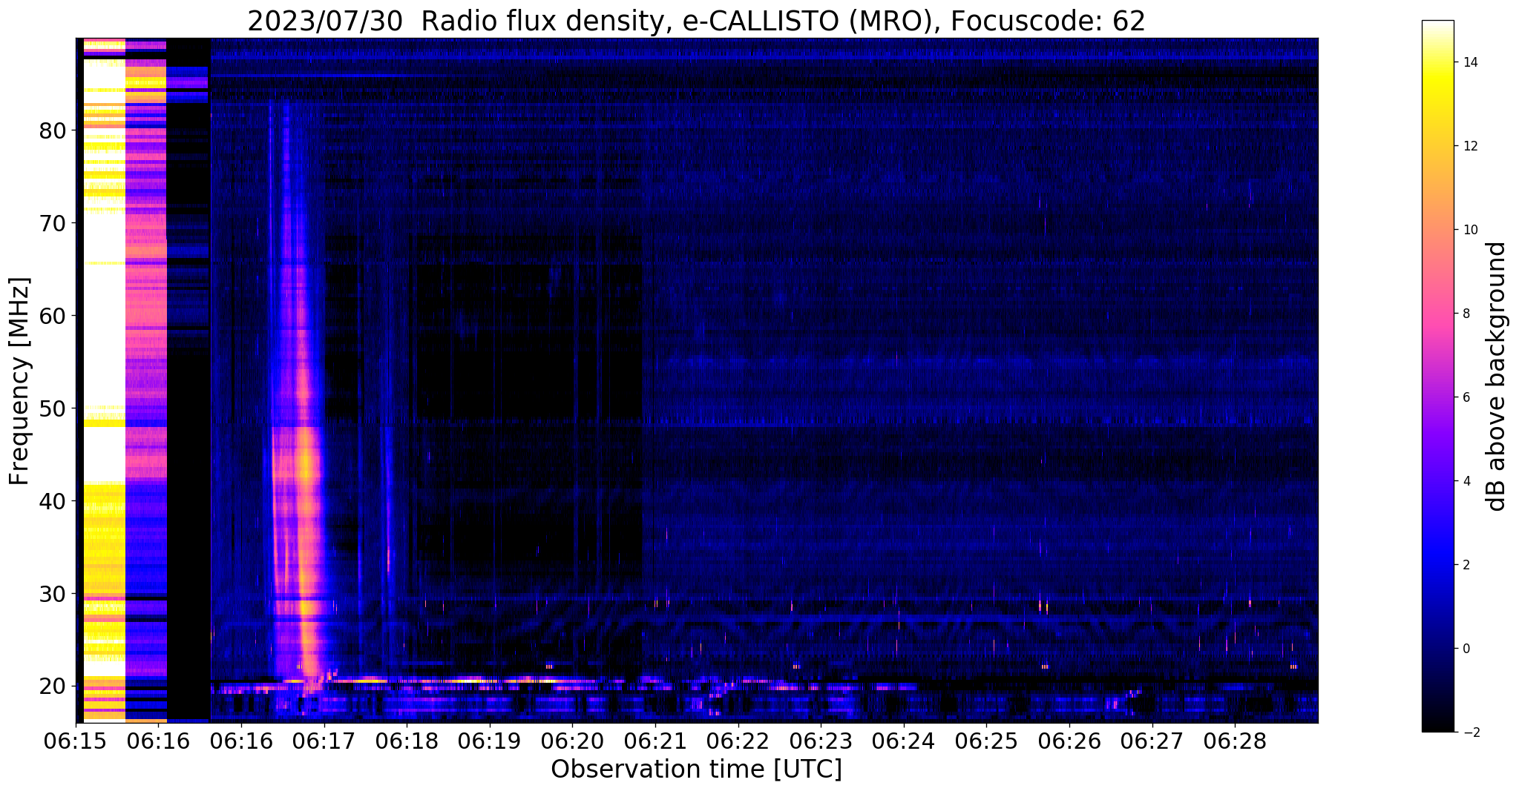Click the 6 dB colorbar tick label

coord(1466,397)
